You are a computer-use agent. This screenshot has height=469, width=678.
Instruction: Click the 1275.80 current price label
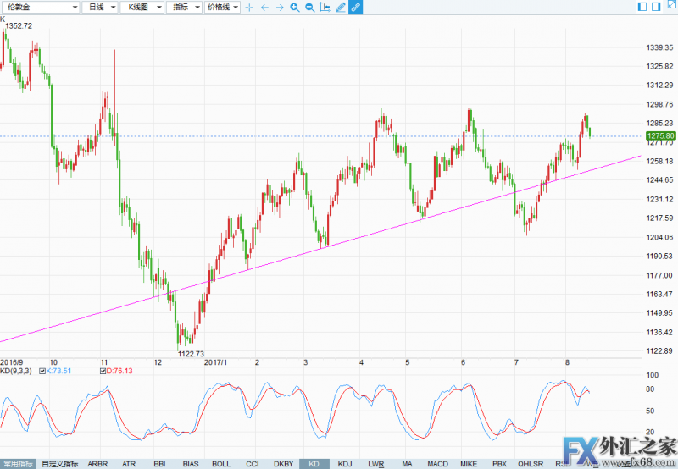[659, 135]
